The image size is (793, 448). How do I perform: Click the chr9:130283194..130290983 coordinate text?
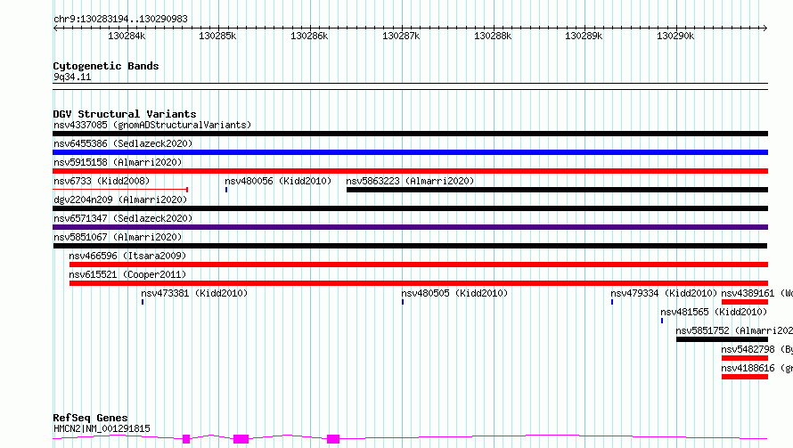pos(120,19)
